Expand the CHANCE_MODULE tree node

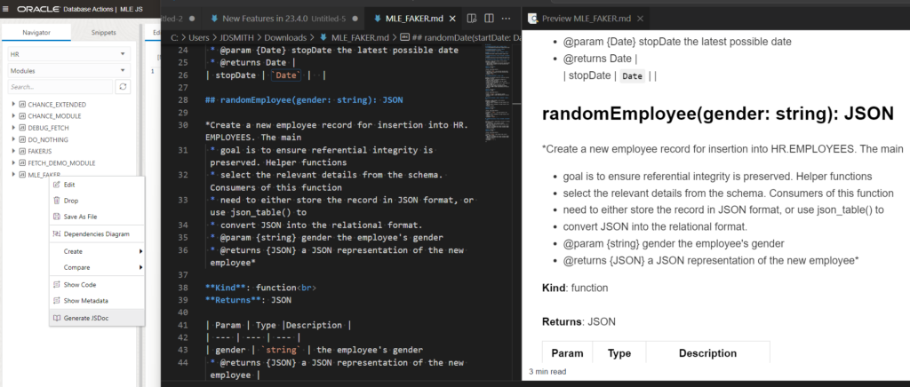[x=13, y=116]
